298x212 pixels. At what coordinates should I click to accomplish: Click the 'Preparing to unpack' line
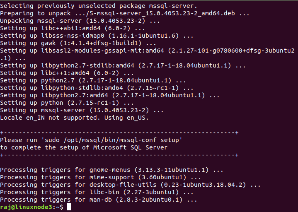click(125, 13)
